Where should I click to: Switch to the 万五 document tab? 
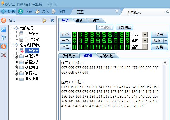pyautogui.click(x=80, y=12)
